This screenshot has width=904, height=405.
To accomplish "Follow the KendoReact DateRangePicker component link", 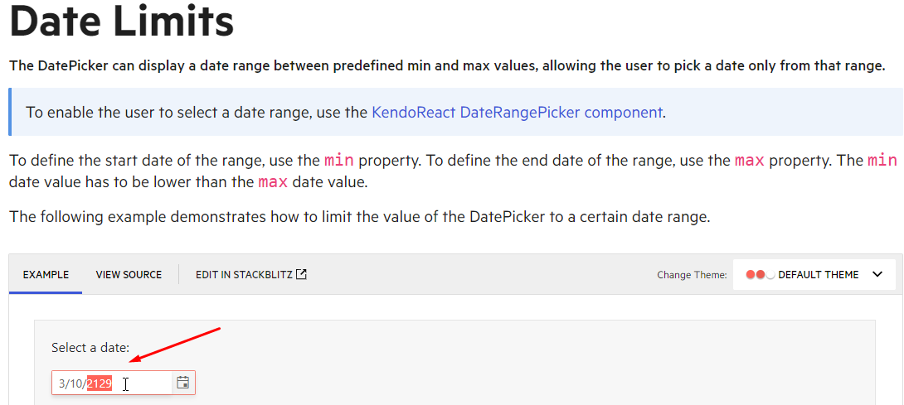I will point(518,112).
